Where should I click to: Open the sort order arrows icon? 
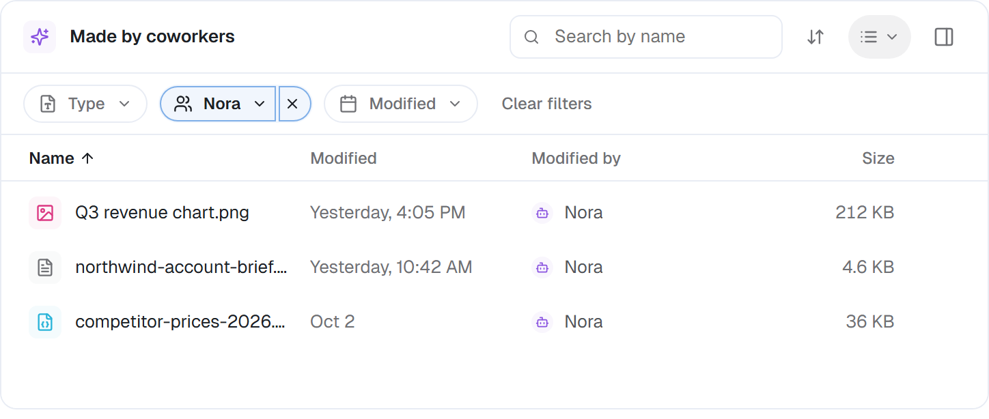[816, 37]
